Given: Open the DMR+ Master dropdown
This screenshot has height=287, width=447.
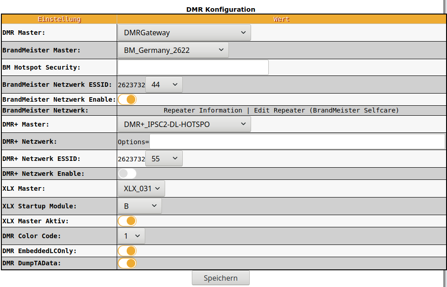Looking at the screenshot, I should coord(184,124).
